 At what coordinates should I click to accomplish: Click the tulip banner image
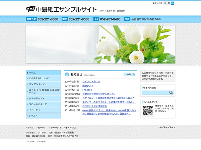tap(100, 44)
